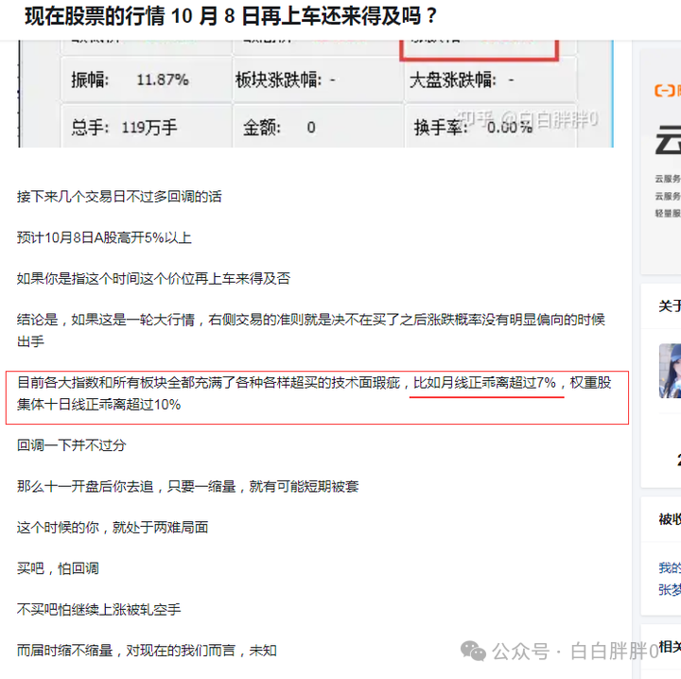The height and width of the screenshot is (679, 681).
Task: Click the orange Aliyun logo icon
Action: click(x=665, y=90)
